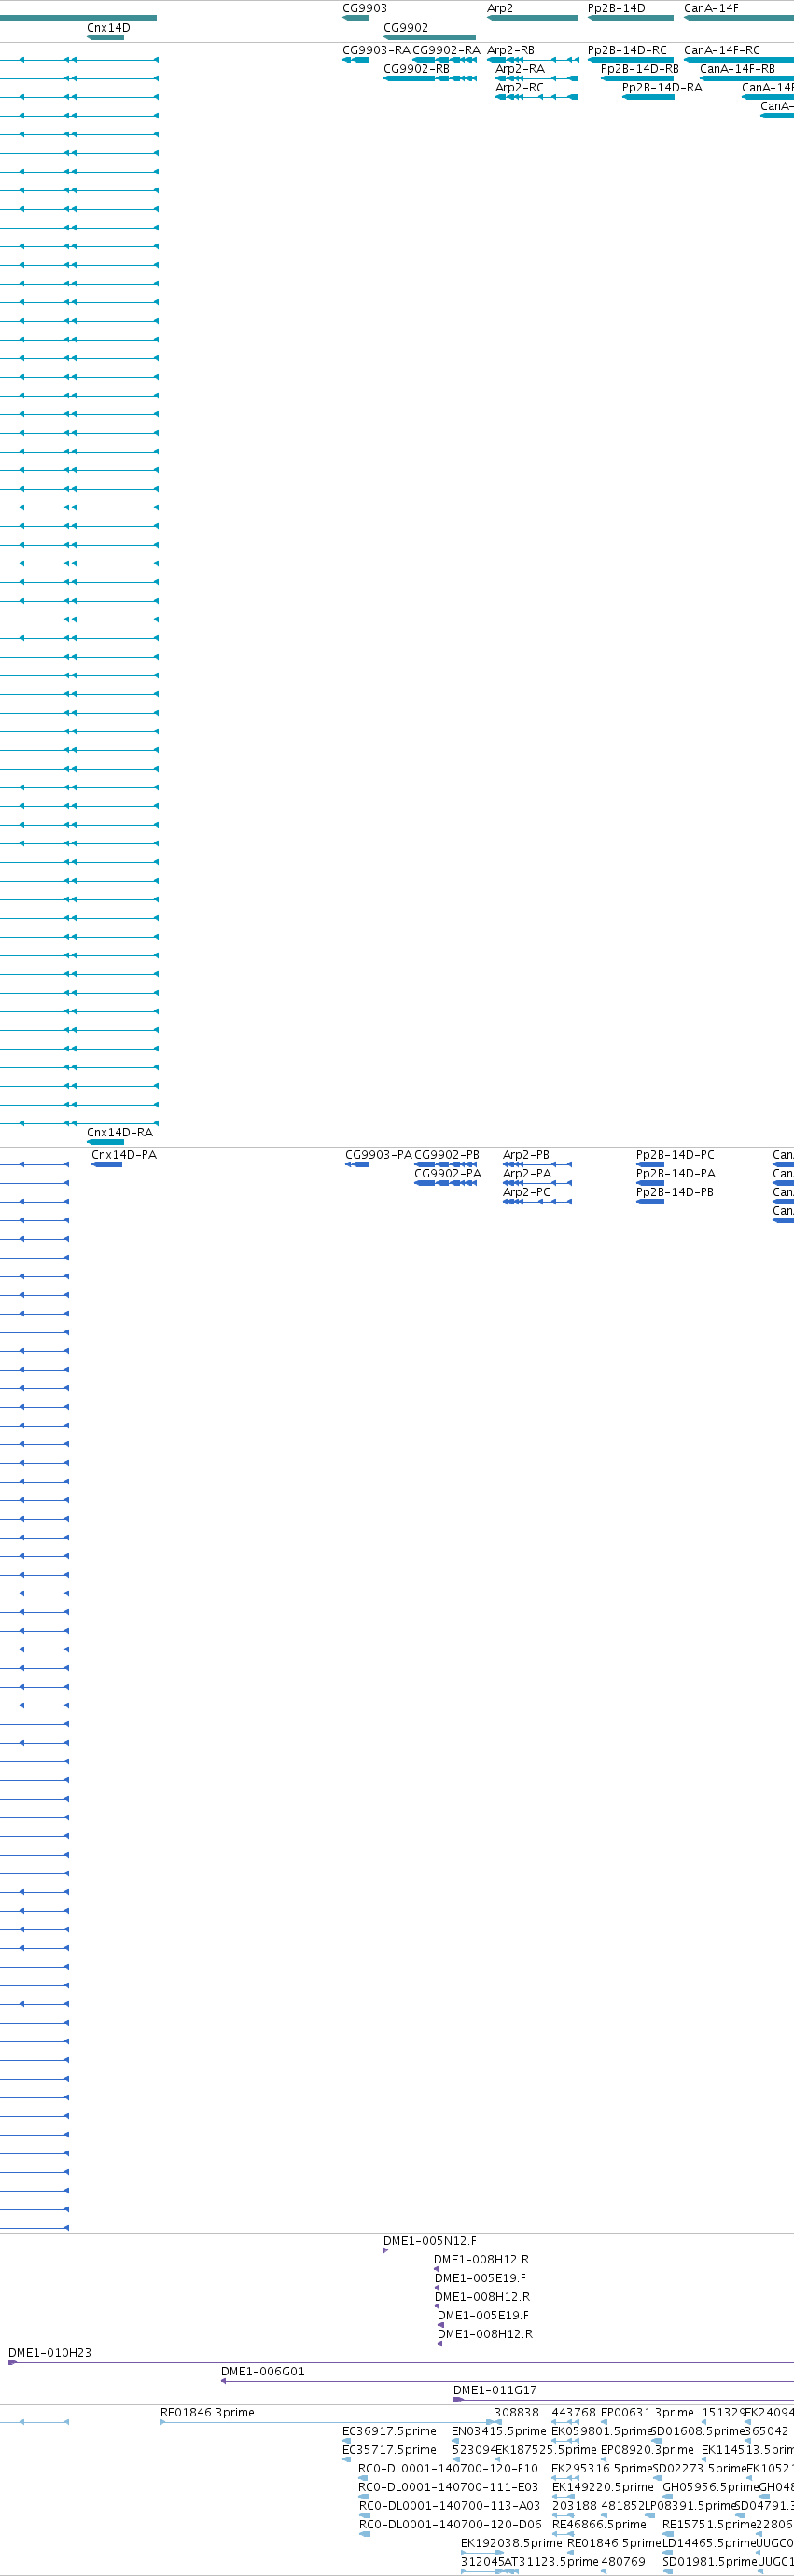
Task: Select the 203188 EST label
Action: point(574,2506)
